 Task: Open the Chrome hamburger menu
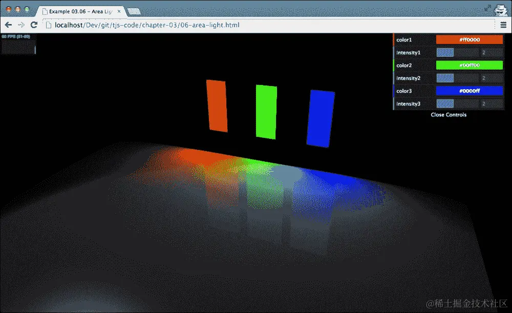coord(503,25)
